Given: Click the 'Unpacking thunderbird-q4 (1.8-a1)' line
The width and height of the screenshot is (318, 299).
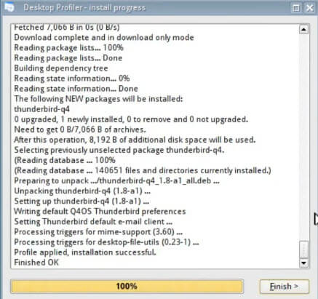Looking at the screenshot, I should point(82,191).
